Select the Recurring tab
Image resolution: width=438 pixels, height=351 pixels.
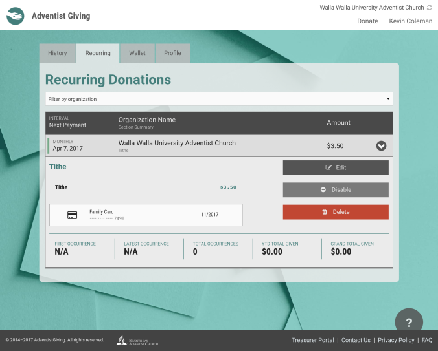click(98, 53)
